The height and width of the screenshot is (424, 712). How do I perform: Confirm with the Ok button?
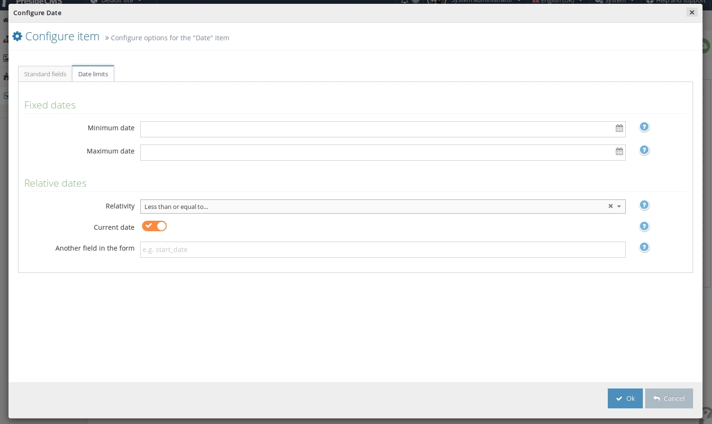tap(625, 398)
